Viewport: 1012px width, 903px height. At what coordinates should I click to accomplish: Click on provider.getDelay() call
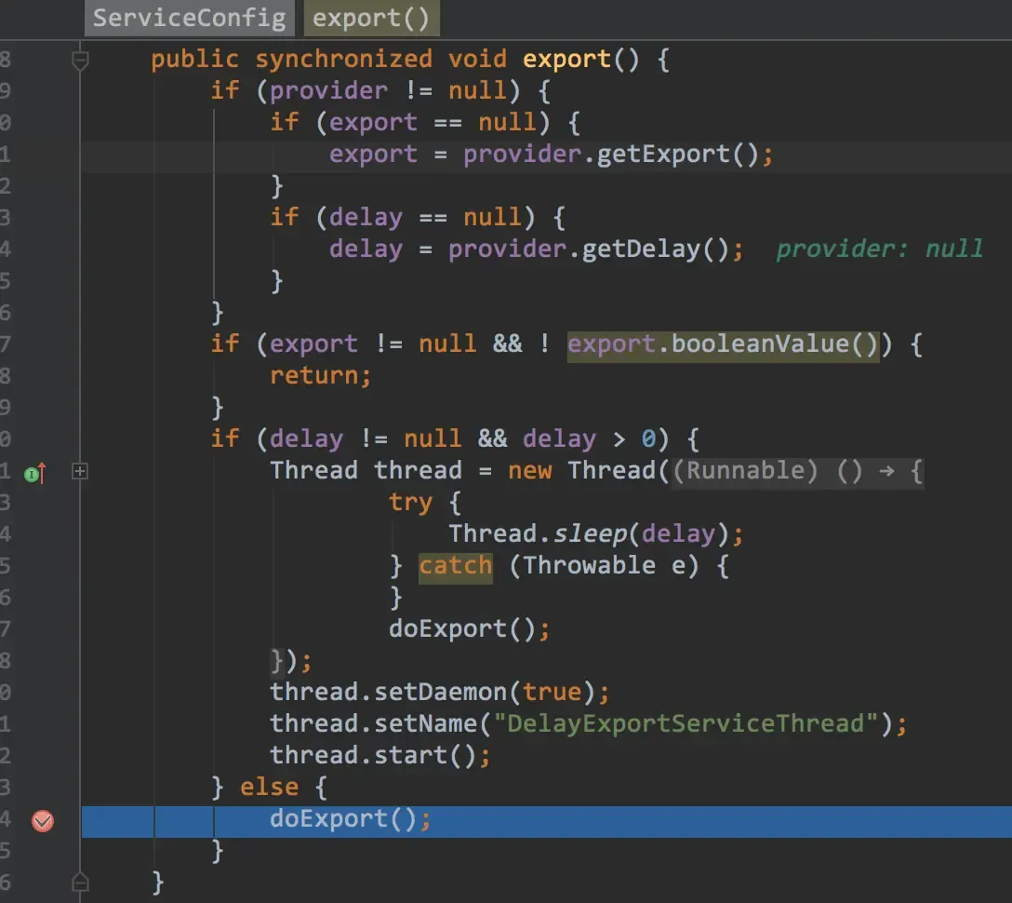589,249
